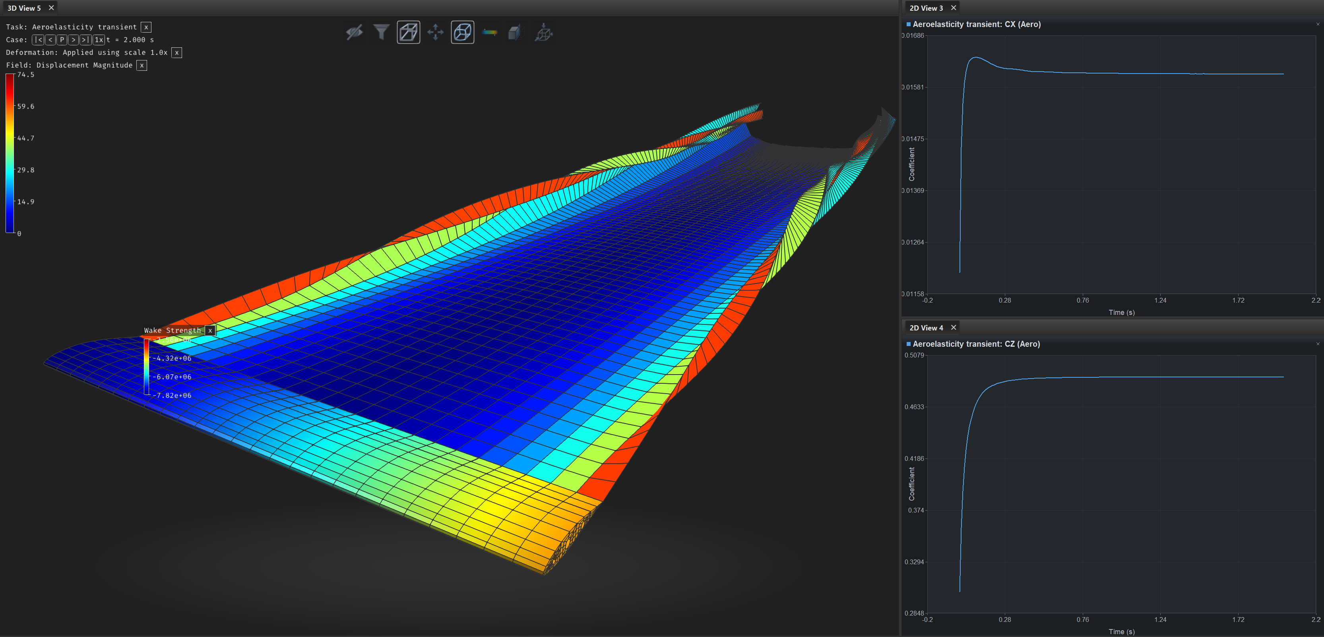Close the 2D View 4 tab
Viewport: 1324px width, 637px height.
click(954, 328)
